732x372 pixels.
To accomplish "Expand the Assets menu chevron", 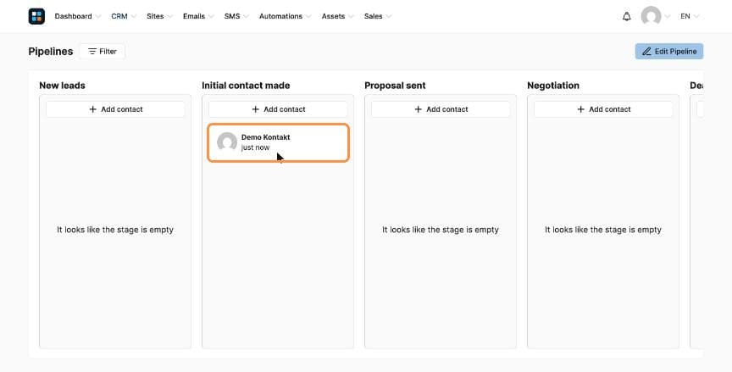I will click(x=351, y=16).
